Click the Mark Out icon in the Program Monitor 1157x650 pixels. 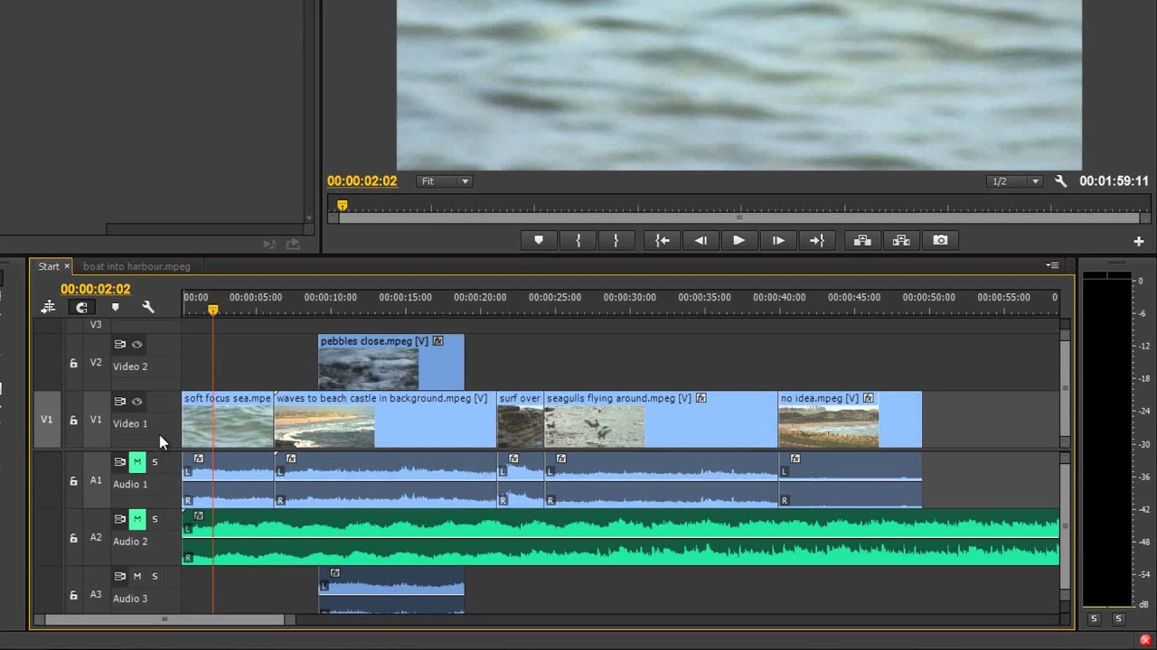617,239
